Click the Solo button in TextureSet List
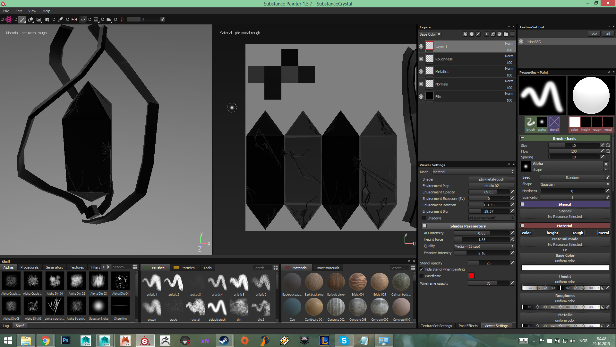 [x=594, y=34]
